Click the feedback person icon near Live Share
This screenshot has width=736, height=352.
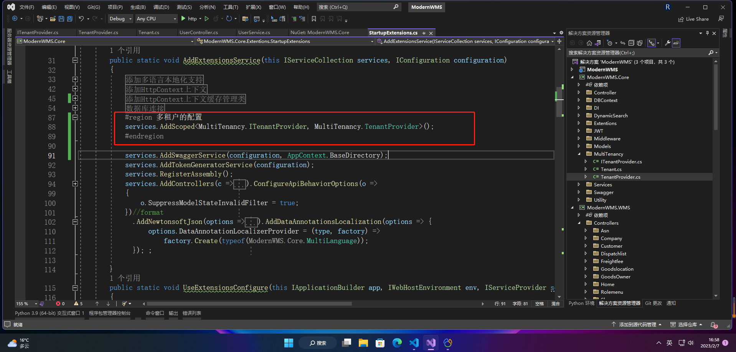[x=721, y=18]
